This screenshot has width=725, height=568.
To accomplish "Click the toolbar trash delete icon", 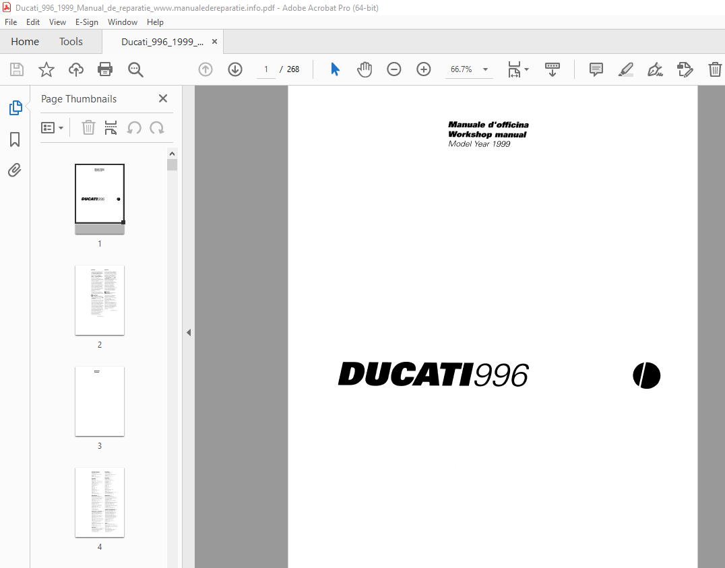I will pos(715,69).
